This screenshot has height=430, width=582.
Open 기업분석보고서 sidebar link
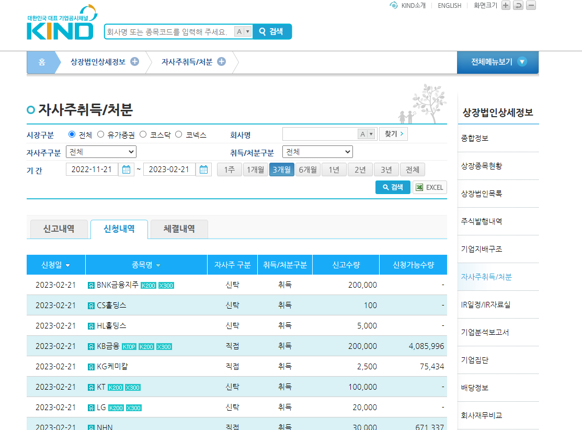pos(485,332)
